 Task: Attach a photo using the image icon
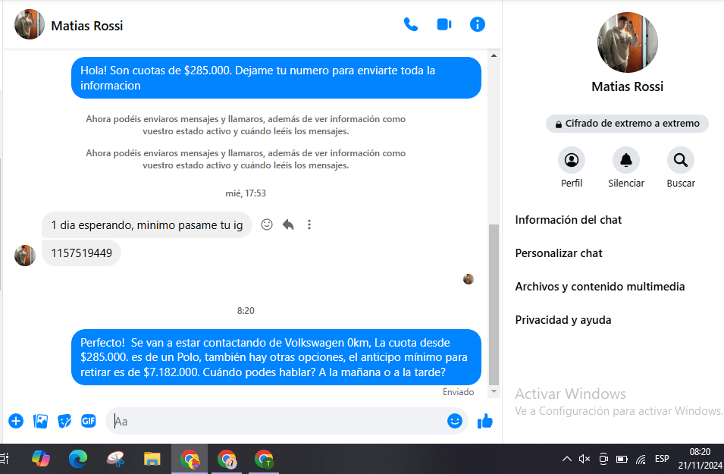(40, 421)
